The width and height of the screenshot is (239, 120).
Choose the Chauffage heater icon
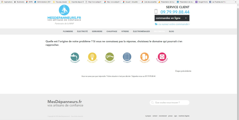[x=144, y=58]
